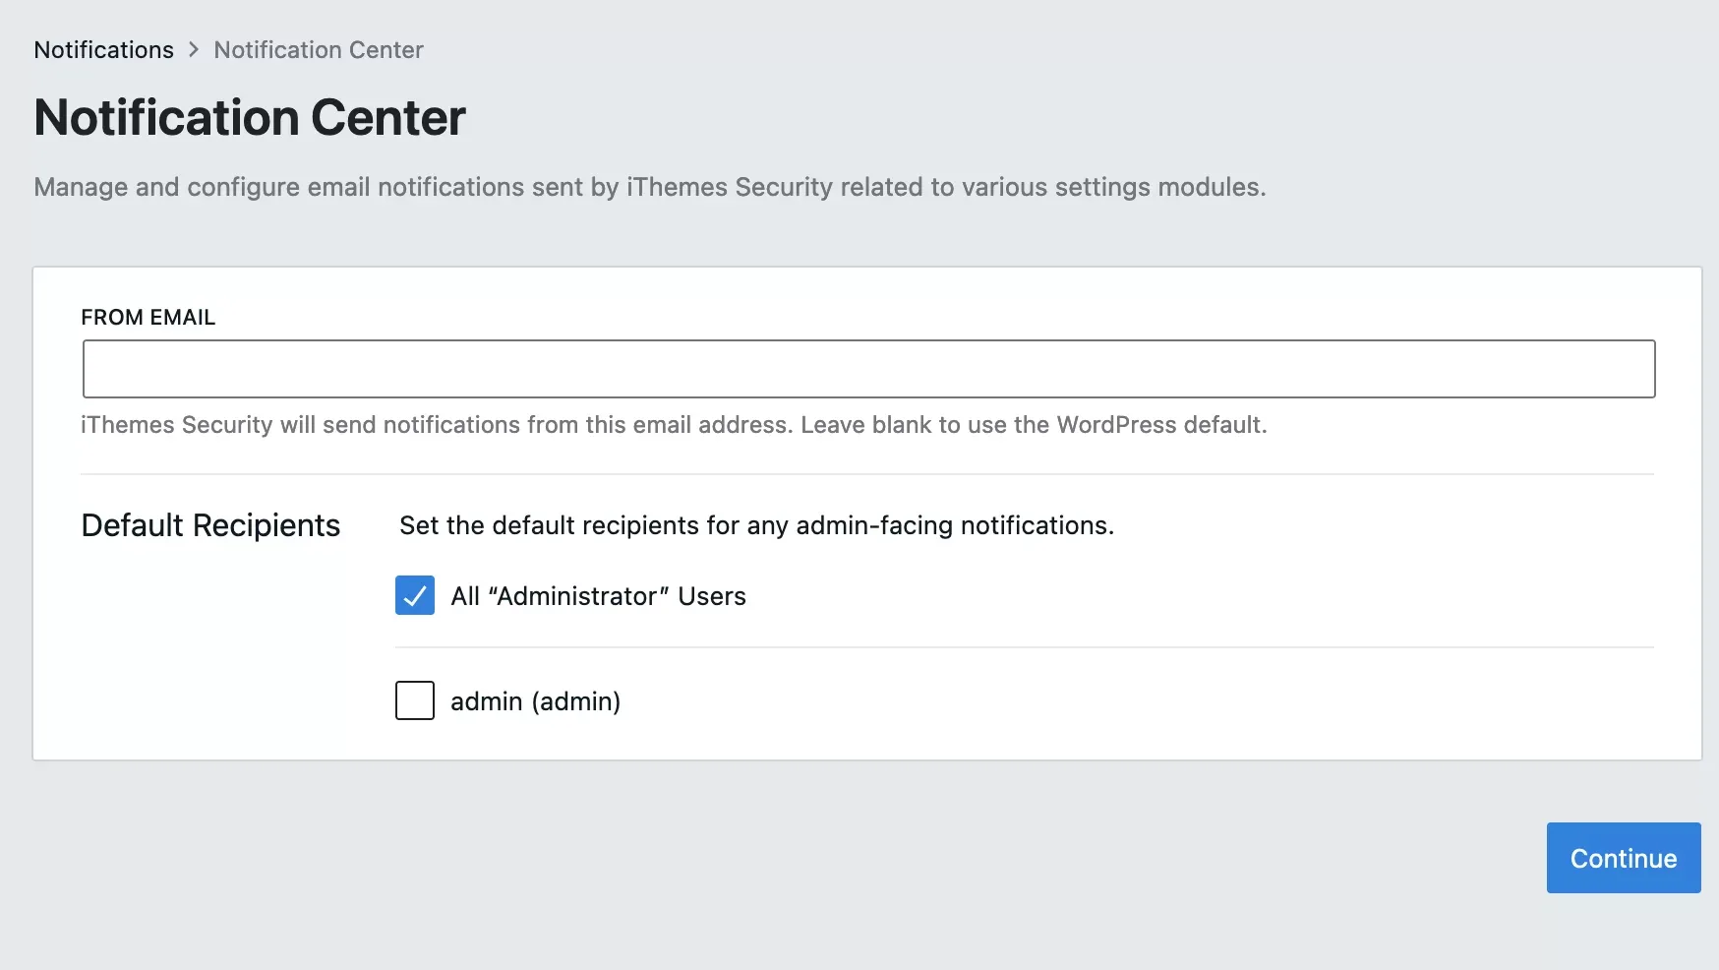The height and width of the screenshot is (970, 1719).
Task: Click the 'Set the default recipients' description text
Action: [756, 525]
